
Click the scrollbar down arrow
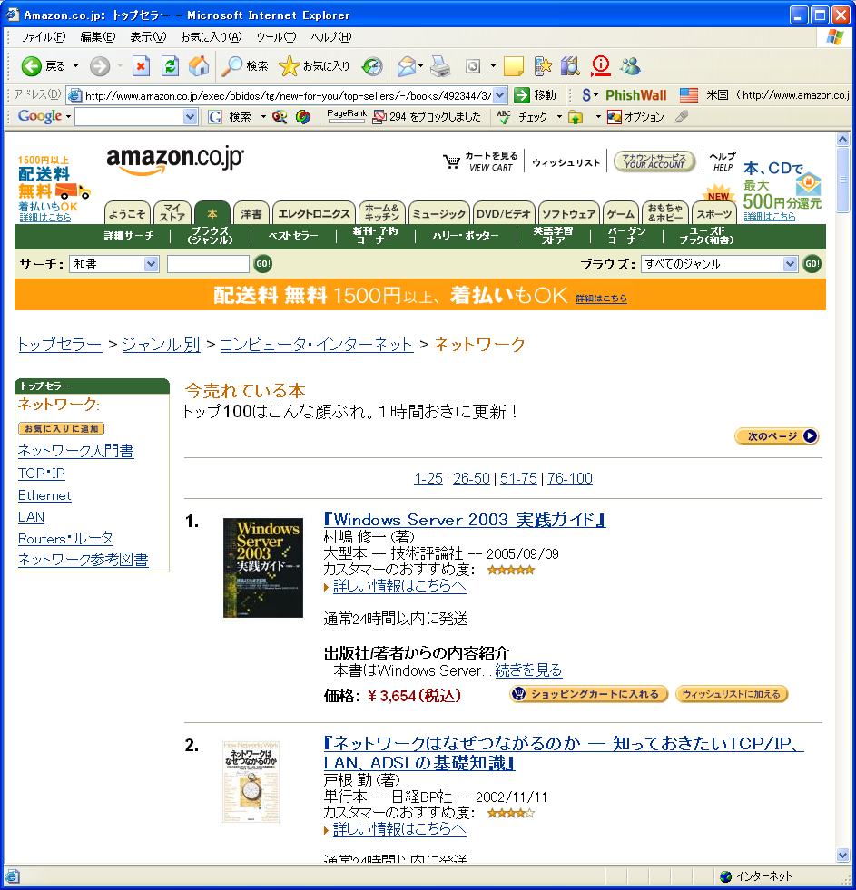click(x=843, y=856)
